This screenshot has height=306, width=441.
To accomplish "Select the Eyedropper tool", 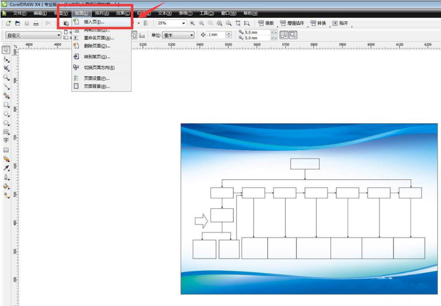I will [x=6, y=168].
